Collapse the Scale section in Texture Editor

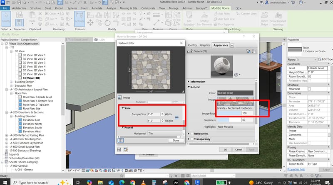[124, 107]
